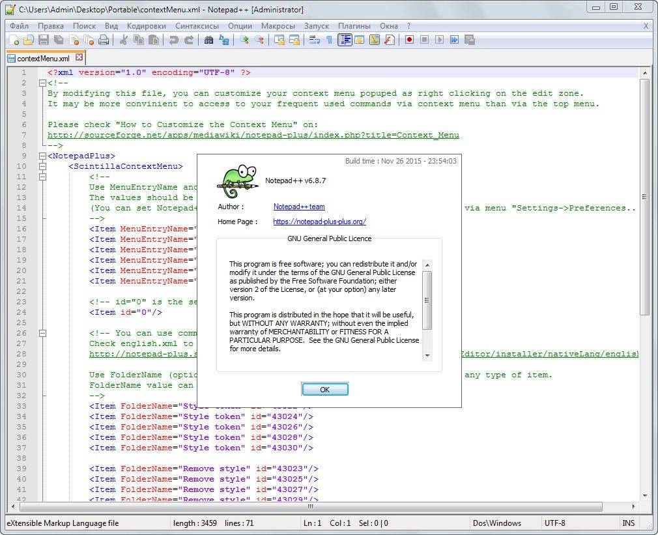658x535 pixels.
Task: Click the Open file toolbar icon
Action: click(29, 40)
